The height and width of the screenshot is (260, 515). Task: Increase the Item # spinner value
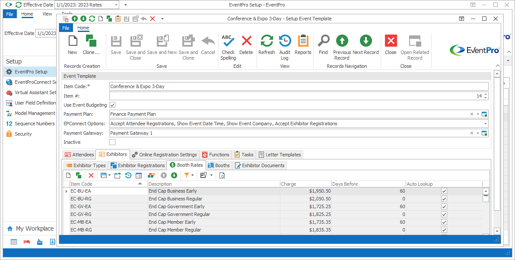[x=486, y=94]
